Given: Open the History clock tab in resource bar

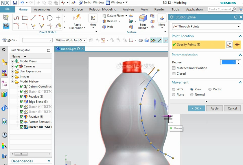Looking at the screenshot, I should tap(4, 135).
